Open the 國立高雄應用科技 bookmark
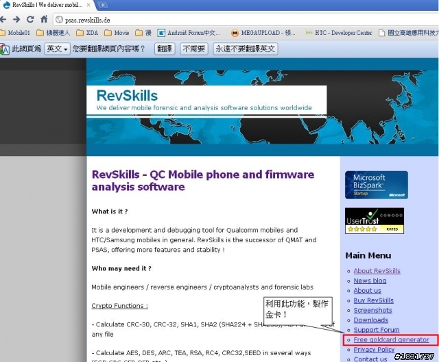The image size is (439, 362). tap(409, 33)
